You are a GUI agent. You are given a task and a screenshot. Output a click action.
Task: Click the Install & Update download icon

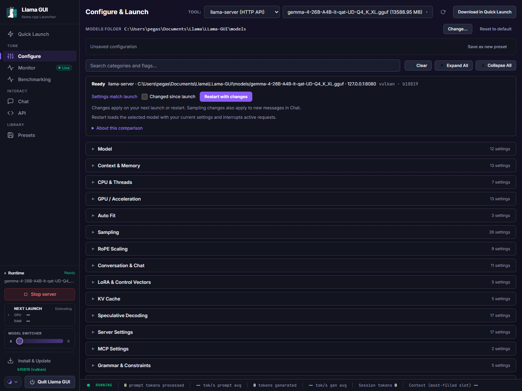click(11, 361)
